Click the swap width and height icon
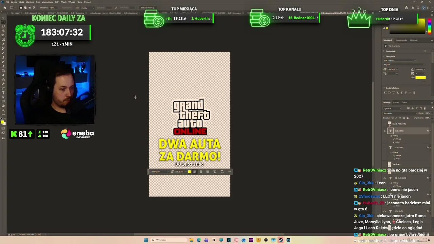434x244 pixels. tap(116, 8)
